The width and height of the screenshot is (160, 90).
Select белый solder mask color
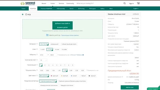[x=83, y=76]
